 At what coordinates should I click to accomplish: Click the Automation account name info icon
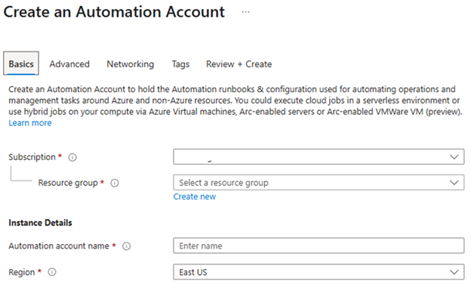(x=127, y=246)
